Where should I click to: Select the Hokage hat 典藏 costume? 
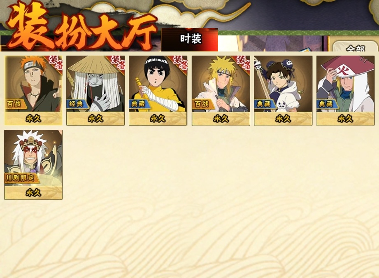[345, 91]
